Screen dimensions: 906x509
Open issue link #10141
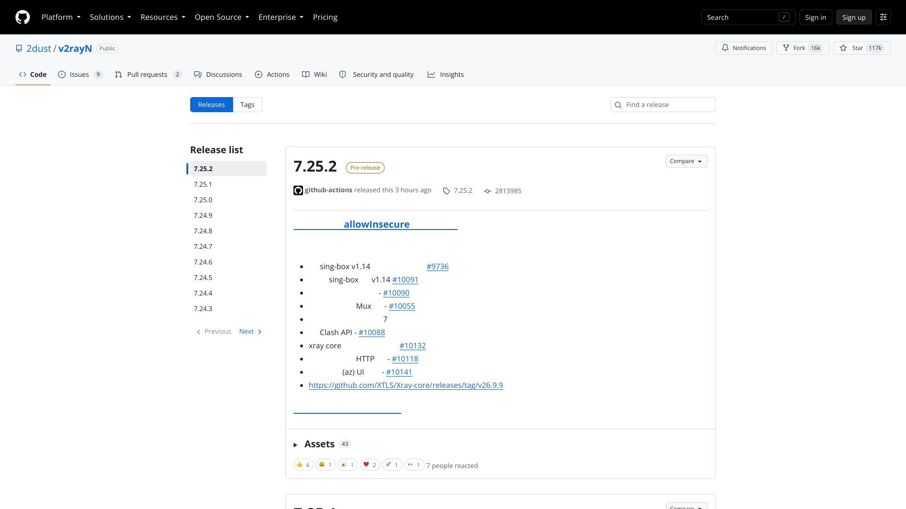399,372
